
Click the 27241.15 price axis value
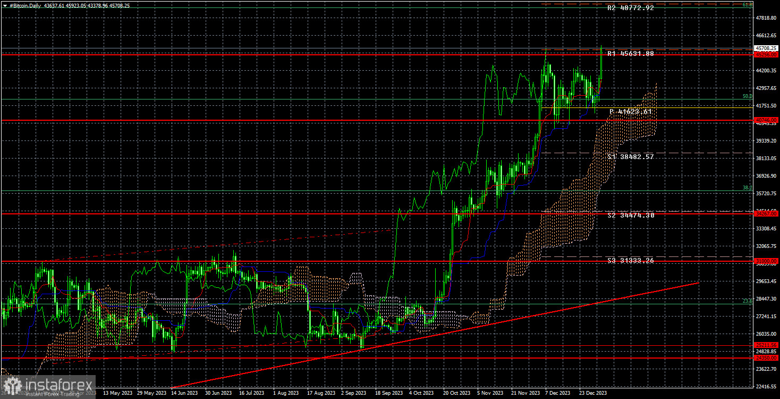click(x=766, y=317)
